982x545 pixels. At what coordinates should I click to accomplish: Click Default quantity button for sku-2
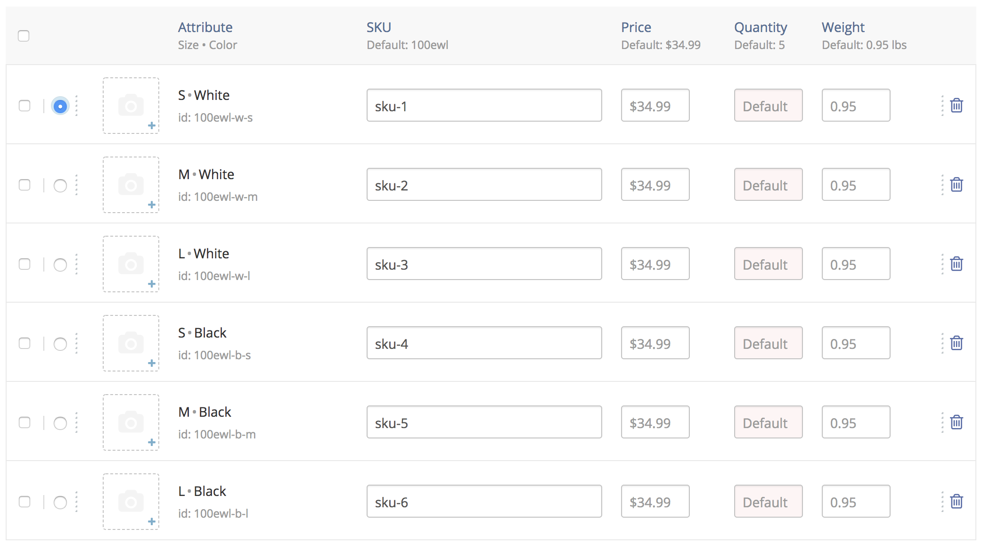768,185
